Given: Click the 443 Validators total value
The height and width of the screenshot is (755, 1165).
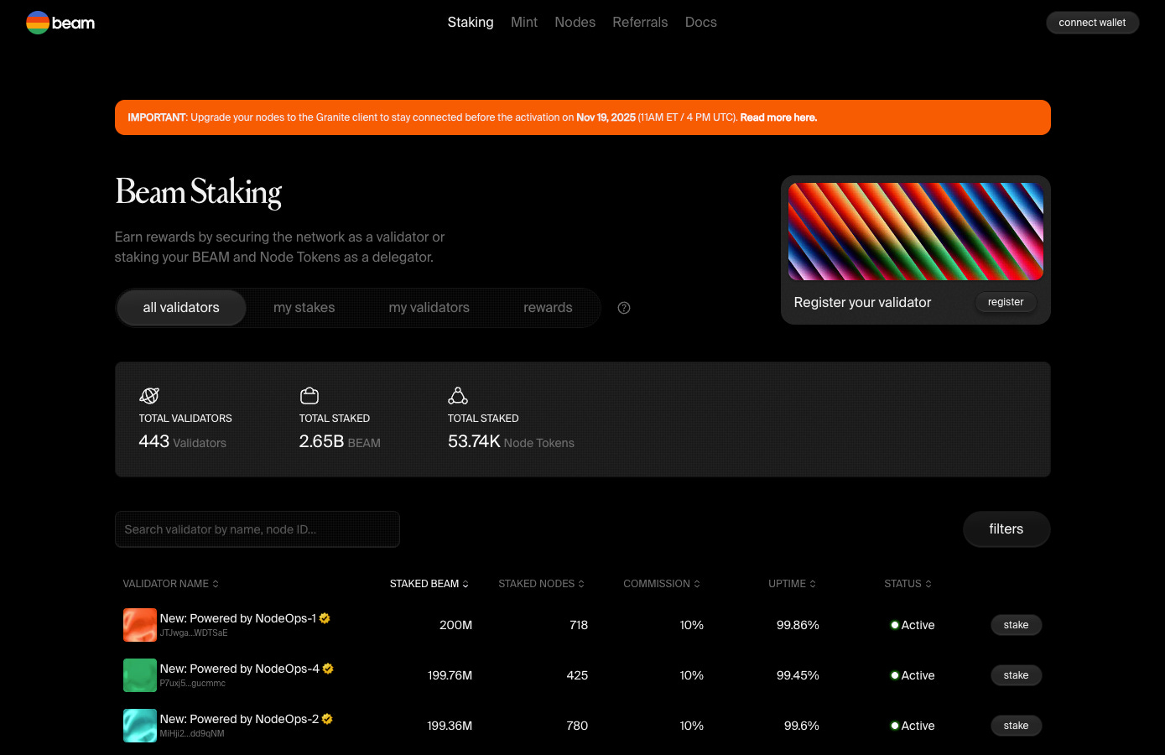Looking at the screenshot, I should [182, 442].
